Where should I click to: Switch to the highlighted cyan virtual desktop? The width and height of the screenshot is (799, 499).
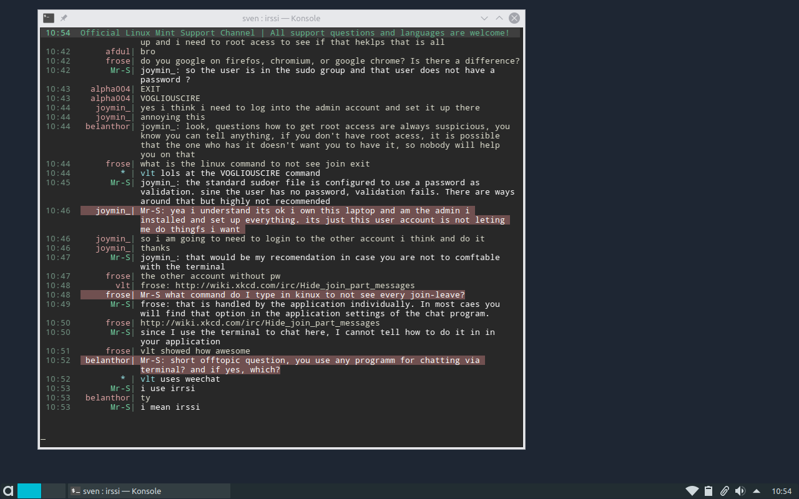click(x=29, y=491)
